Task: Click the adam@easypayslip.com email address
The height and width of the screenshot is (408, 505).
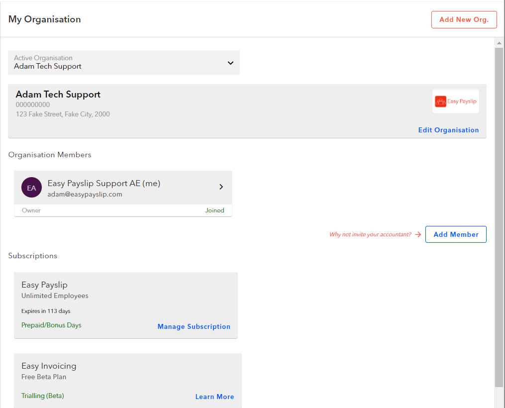Action: coord(85,194)
